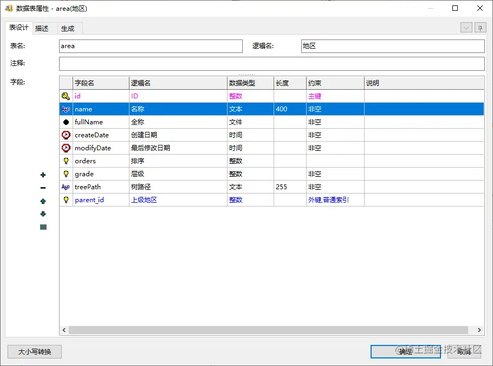This screenshot has height=366, width=493.
Task: Select the modifyDate field name cell
Action: (x=101, y=148)
